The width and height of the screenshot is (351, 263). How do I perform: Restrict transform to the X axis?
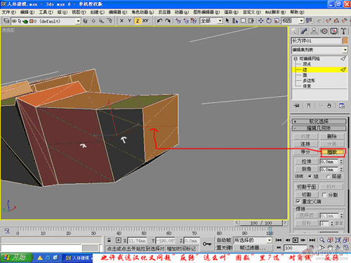coord(121,21)
